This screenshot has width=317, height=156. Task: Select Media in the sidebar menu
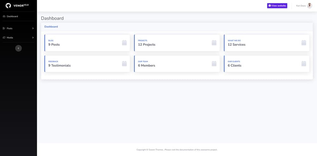[10, 38]
